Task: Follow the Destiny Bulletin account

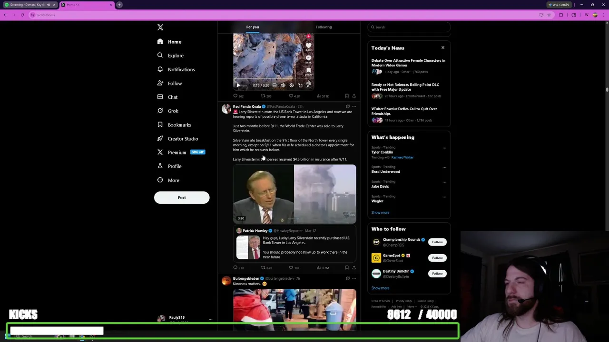Action: tap(437, 274)
